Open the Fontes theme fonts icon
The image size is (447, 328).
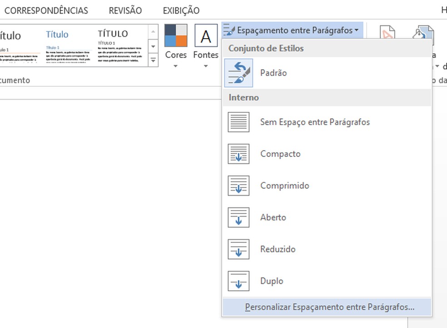(x=206, y=35)
